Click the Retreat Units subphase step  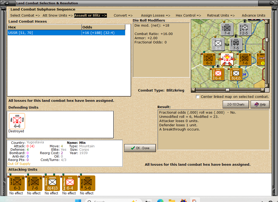(x=221, y=16)
